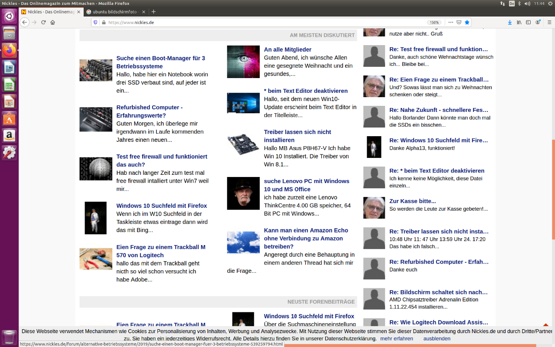Open the Library bookmarks icon

pos(519,22)
